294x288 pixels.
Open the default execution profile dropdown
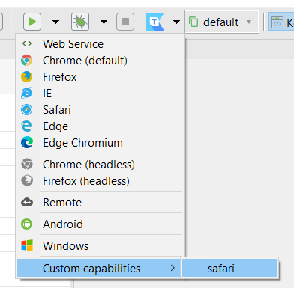click(x=221, y=22)
